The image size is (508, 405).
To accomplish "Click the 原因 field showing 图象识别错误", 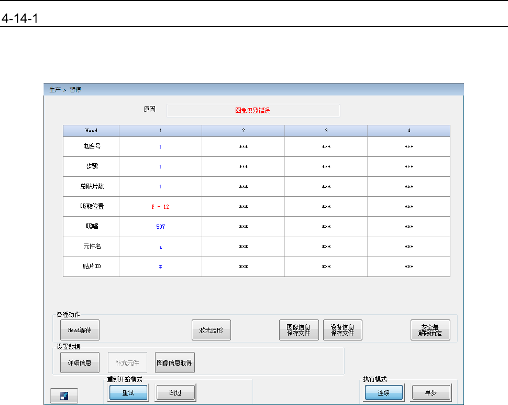I will coord(253,110).
